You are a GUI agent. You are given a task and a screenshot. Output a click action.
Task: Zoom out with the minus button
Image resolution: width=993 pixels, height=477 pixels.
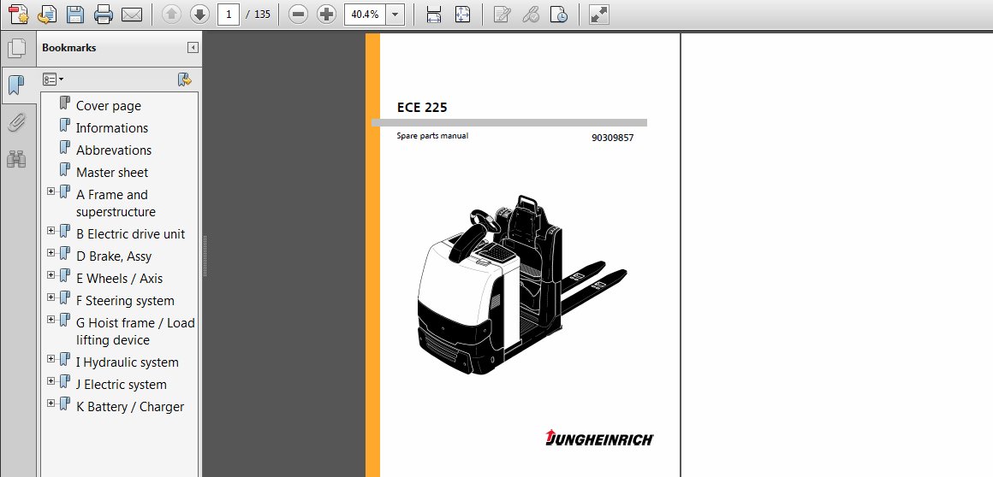tap(298, 14)
